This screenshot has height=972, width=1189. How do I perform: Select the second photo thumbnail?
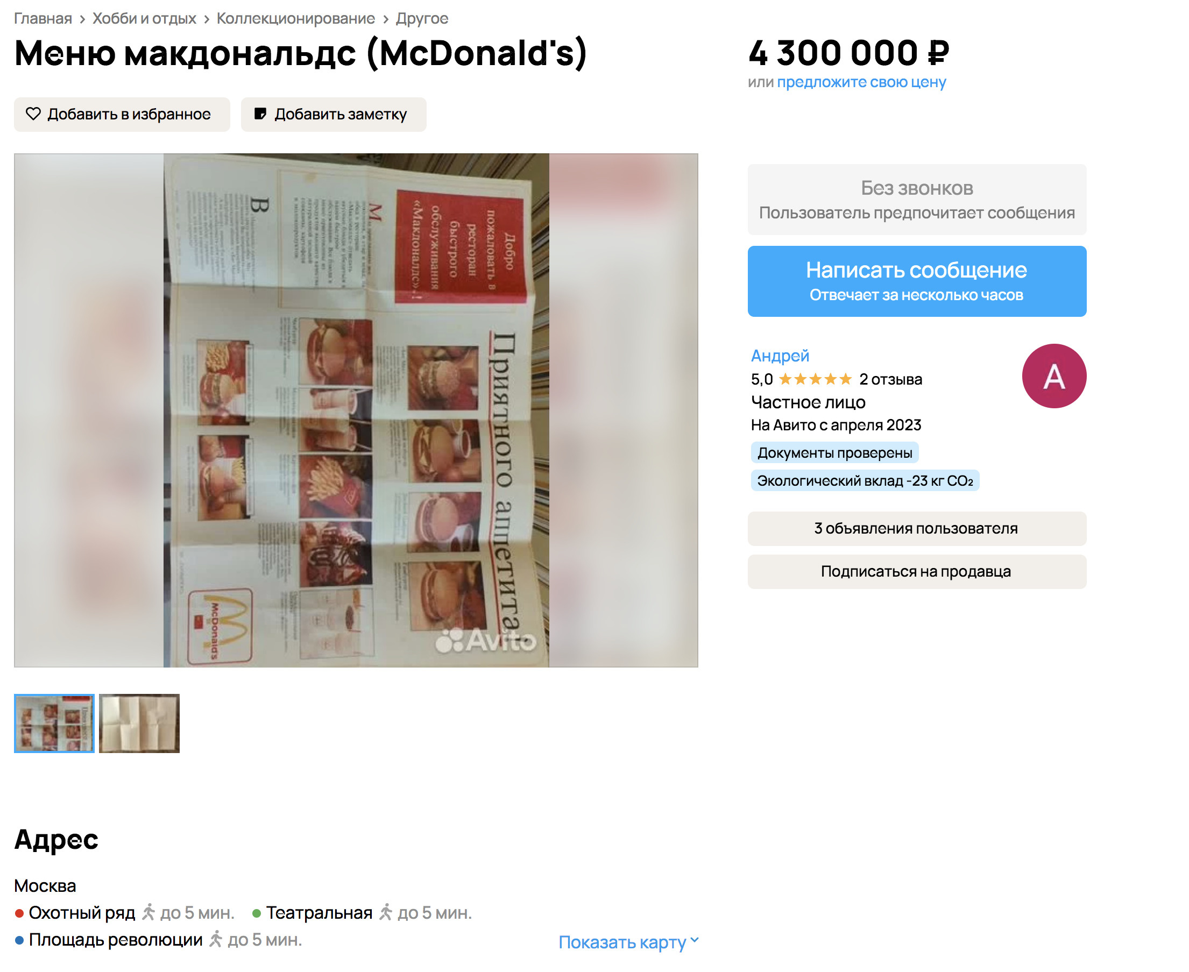[139, 723]
